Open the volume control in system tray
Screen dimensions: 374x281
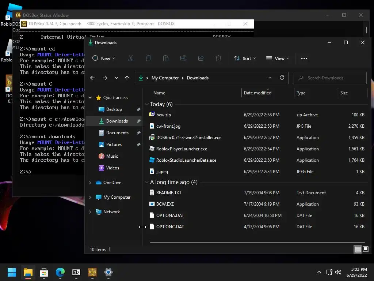(x=338, y=272)
